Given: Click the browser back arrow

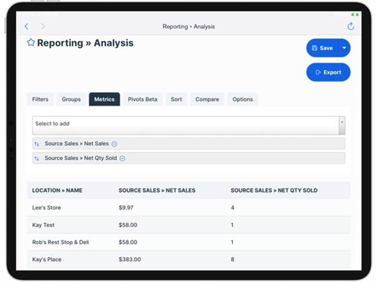Looking at the screenshot, I should (26, 26).
